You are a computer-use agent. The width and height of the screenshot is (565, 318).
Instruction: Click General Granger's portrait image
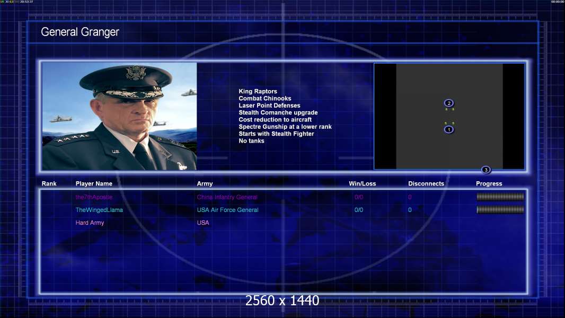tap(119, 116)
